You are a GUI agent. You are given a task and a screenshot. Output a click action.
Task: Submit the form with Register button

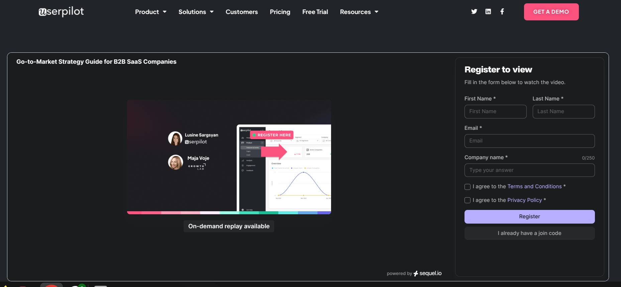(x=529, y=217)
